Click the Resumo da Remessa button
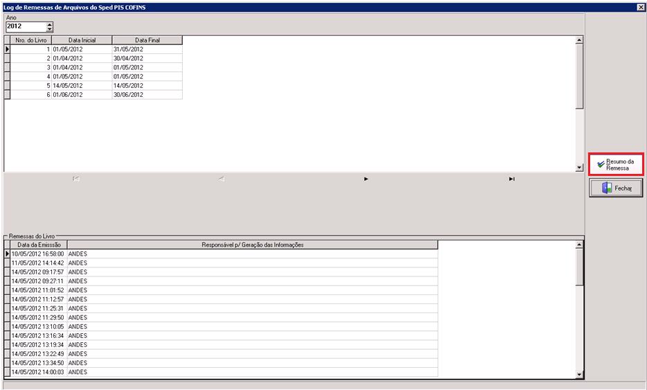The width and height of the screenshot is (647, 390). (616, 165)
